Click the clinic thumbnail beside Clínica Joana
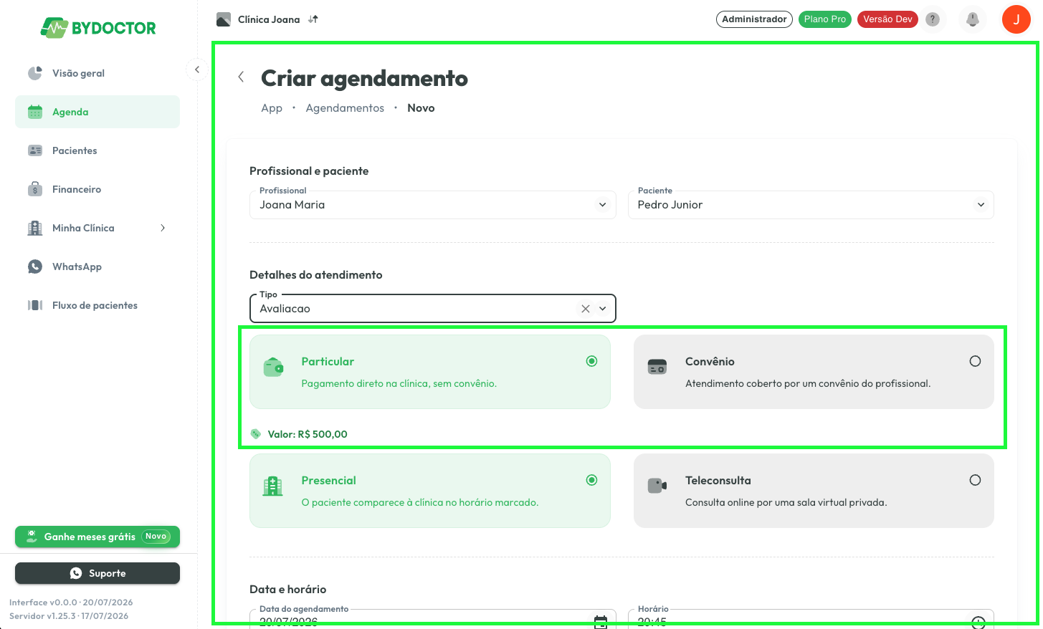The height and width of the screenshot is (629, 1043). tap(224, 19)
